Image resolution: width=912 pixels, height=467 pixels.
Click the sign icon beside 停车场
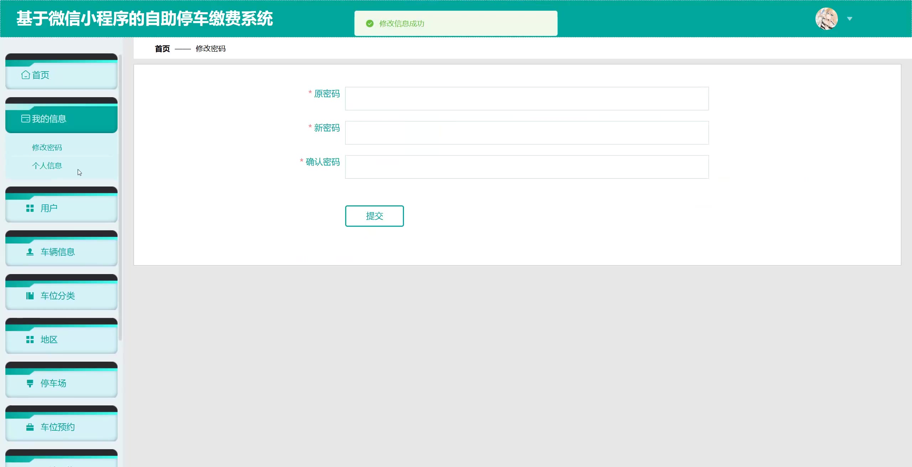[30, 383]
